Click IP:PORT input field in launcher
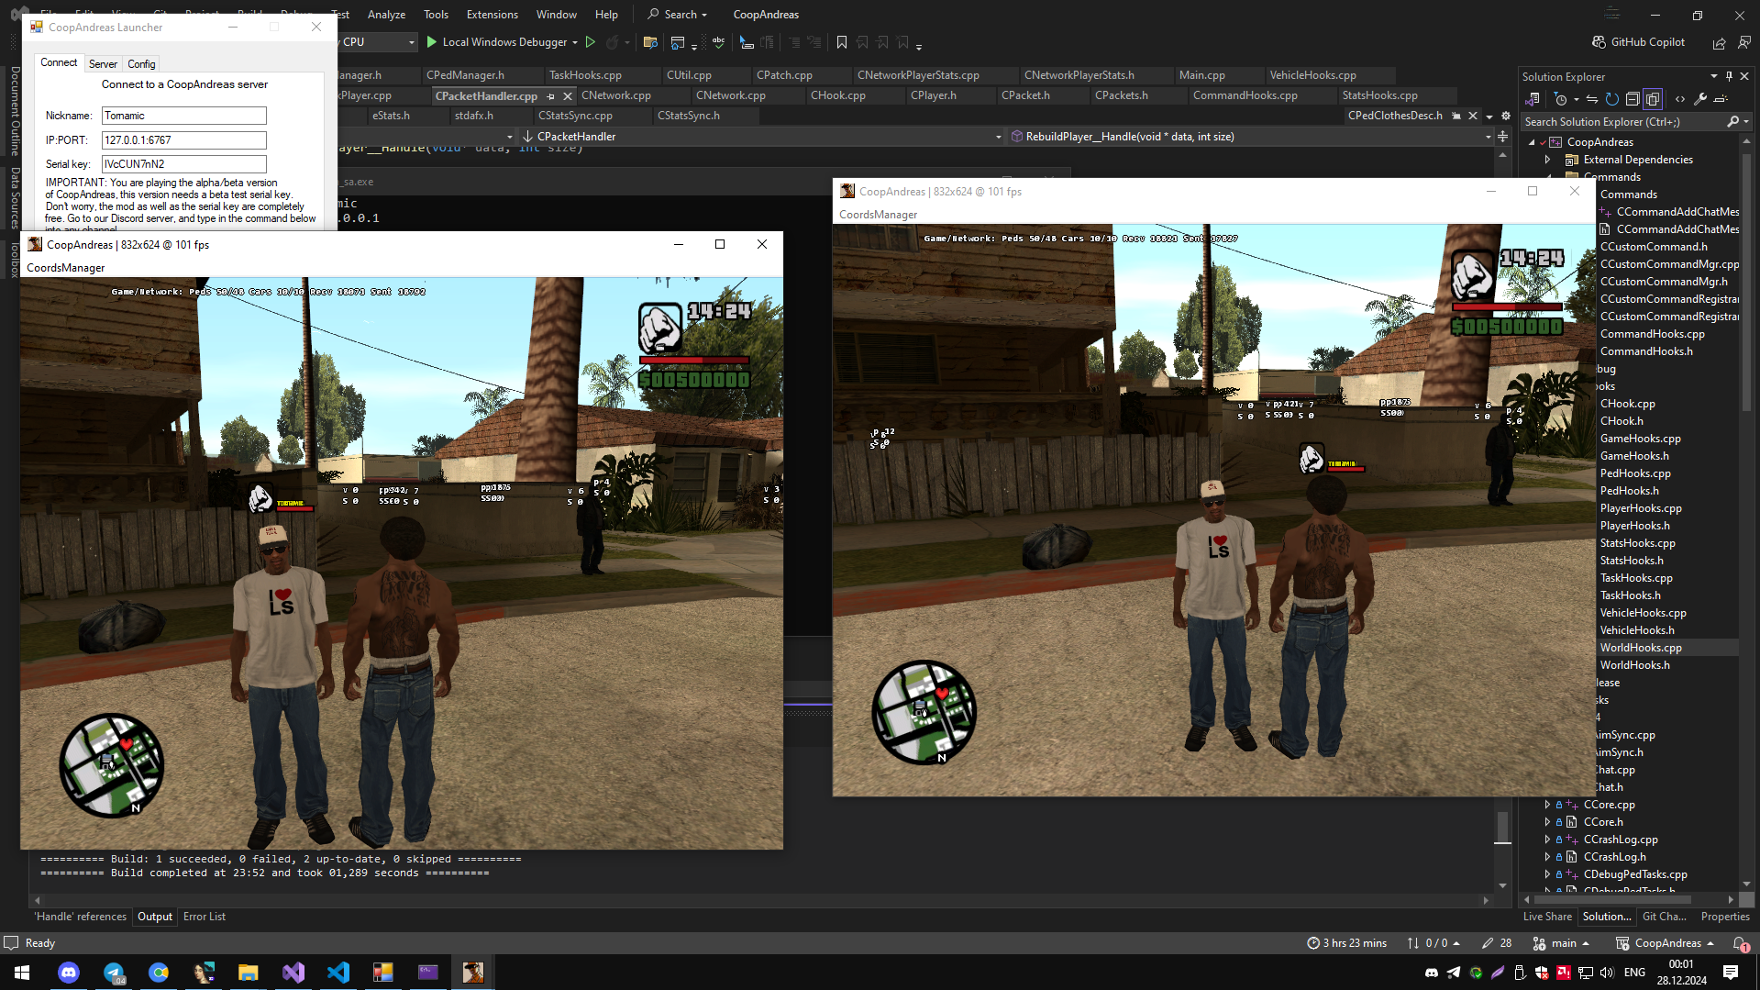 183,140
